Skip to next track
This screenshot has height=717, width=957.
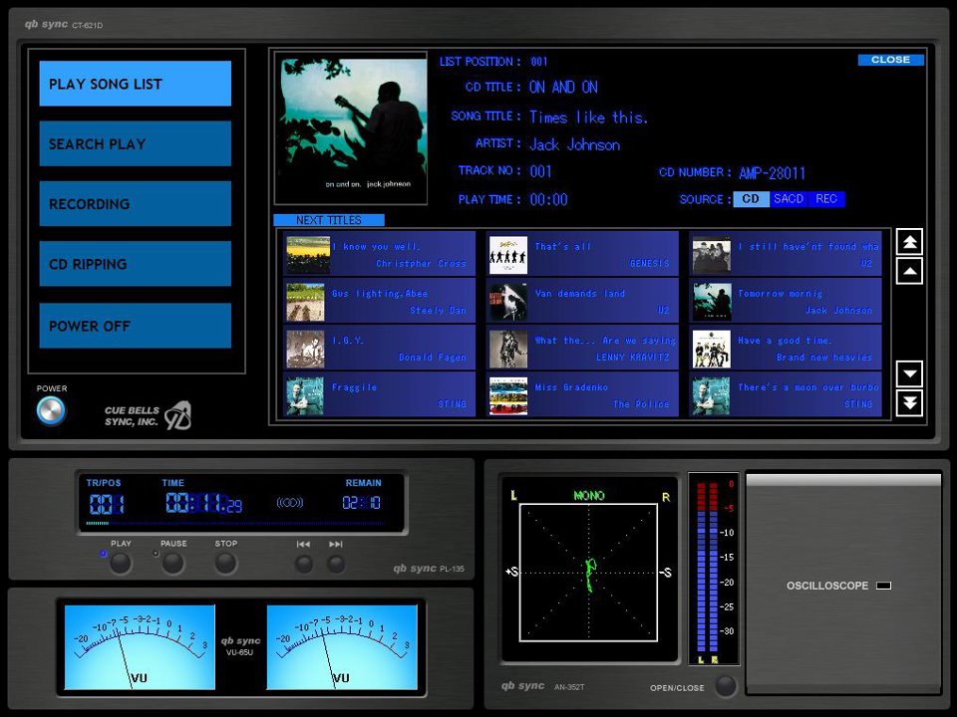click(336, 564)
